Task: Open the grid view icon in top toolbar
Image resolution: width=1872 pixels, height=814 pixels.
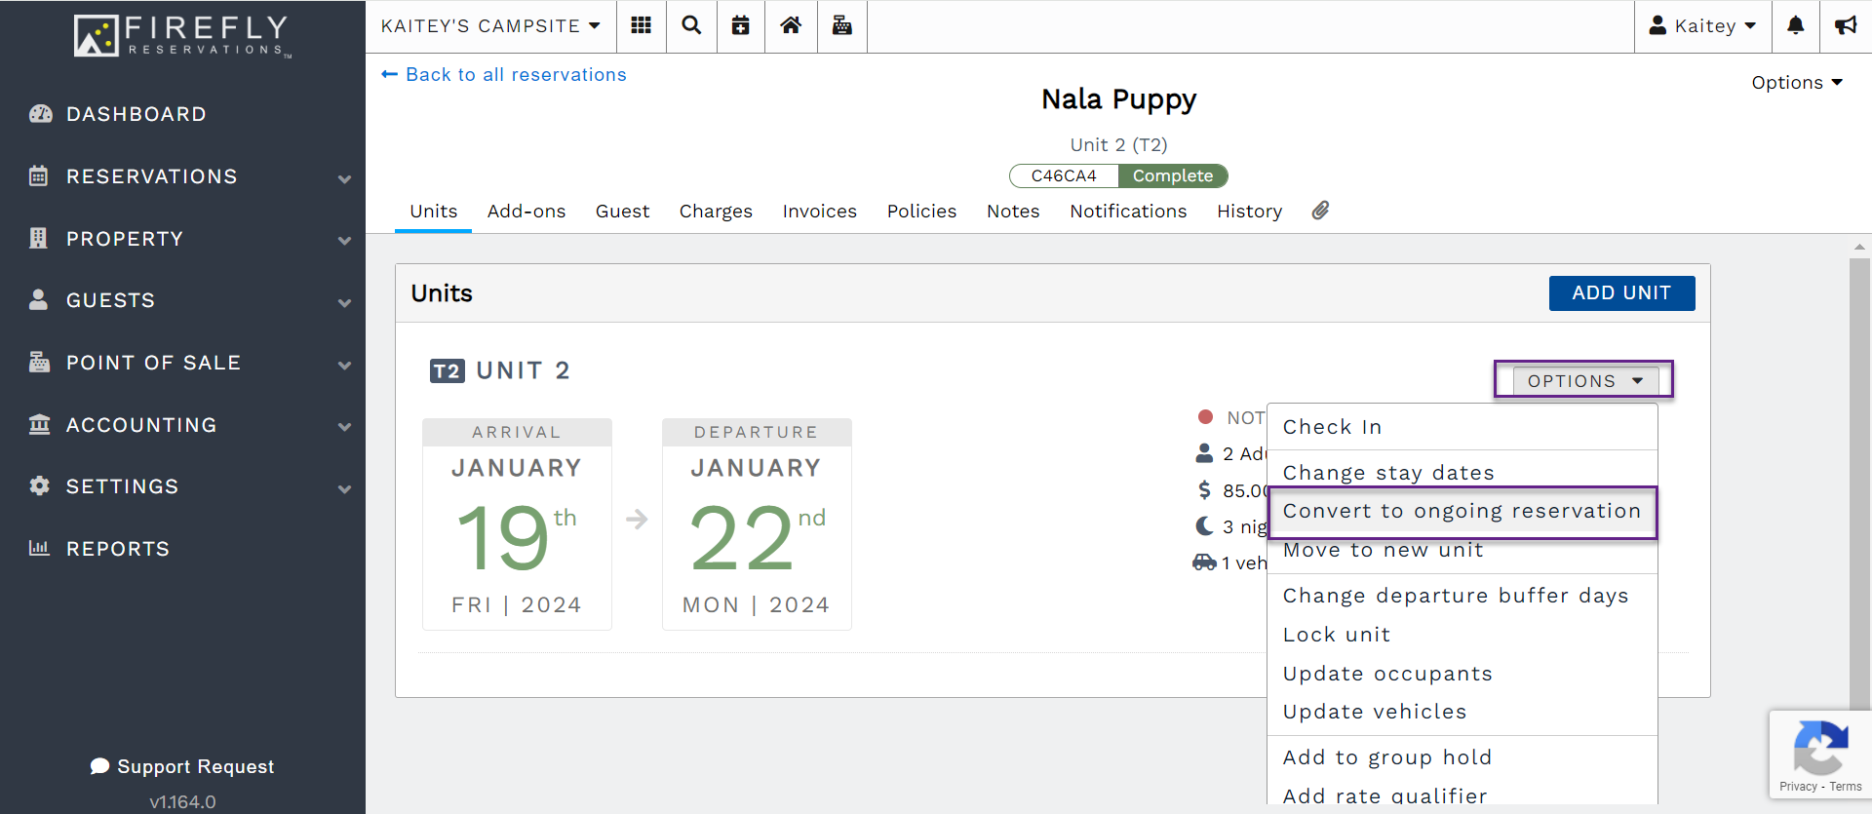Action: (641, 26)
